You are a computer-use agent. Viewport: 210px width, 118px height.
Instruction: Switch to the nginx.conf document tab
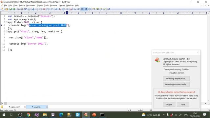[15, 107]
